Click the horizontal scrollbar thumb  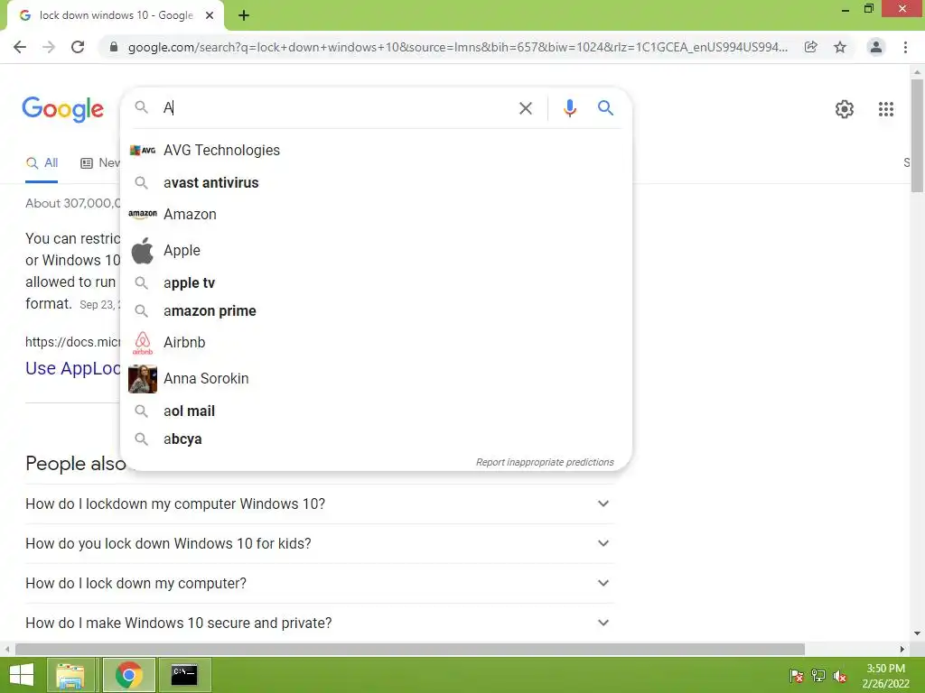[x=409, y=649]
